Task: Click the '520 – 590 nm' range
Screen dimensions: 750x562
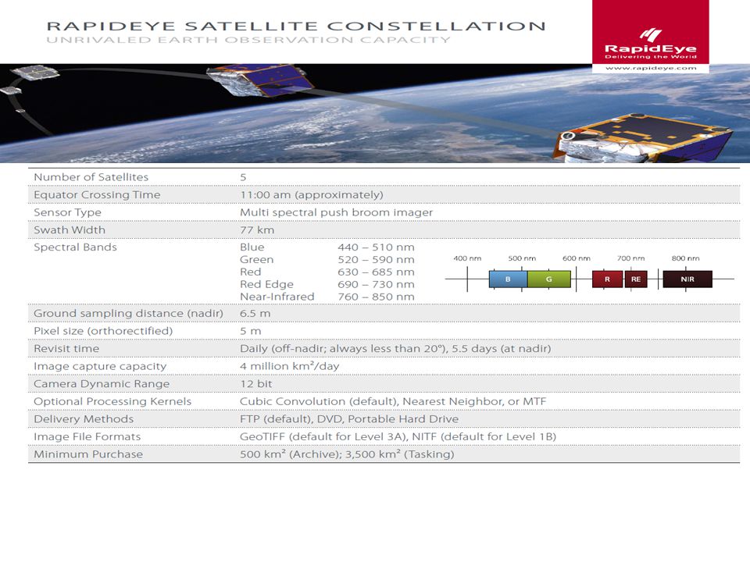Action: coord(376,259)
